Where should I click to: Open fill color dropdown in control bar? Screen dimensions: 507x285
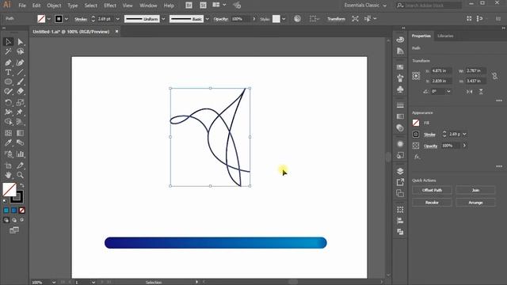pos(49,19)
